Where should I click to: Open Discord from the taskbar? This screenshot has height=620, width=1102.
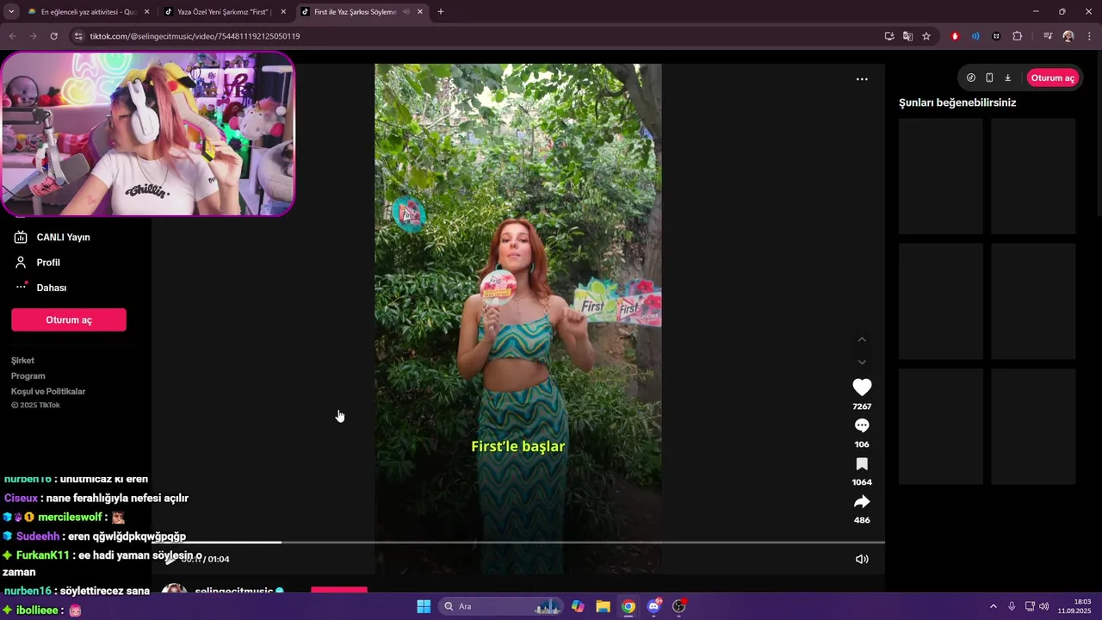pos(653,606)
